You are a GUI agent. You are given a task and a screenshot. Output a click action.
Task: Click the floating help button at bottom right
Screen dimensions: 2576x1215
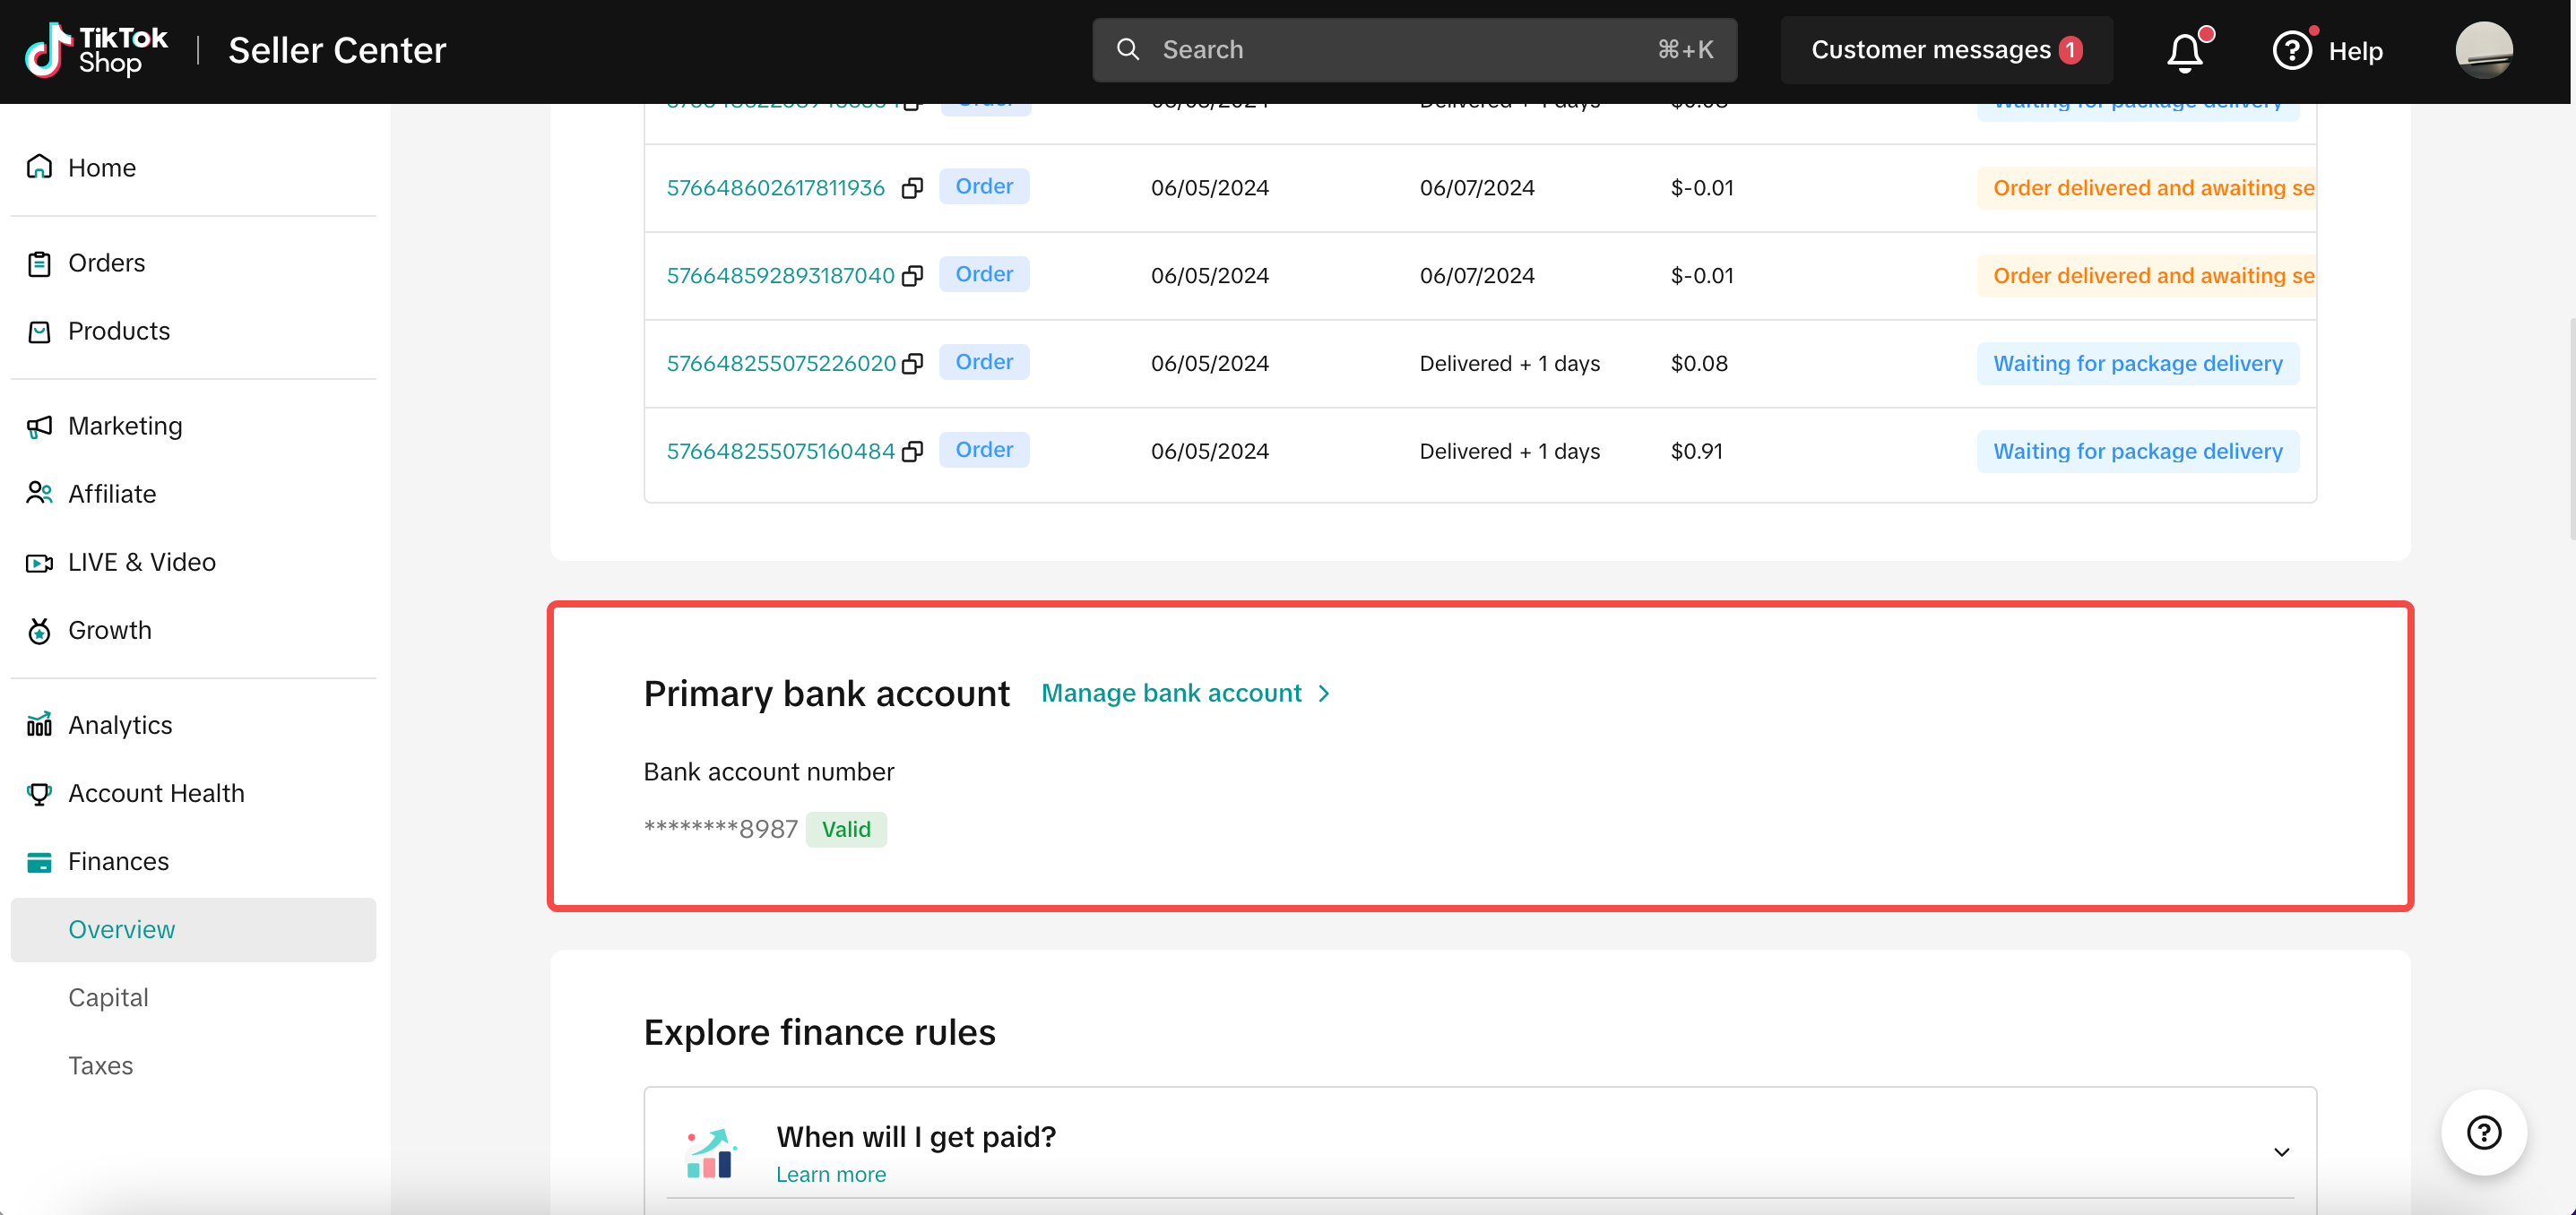[x=2483, y=1132]
